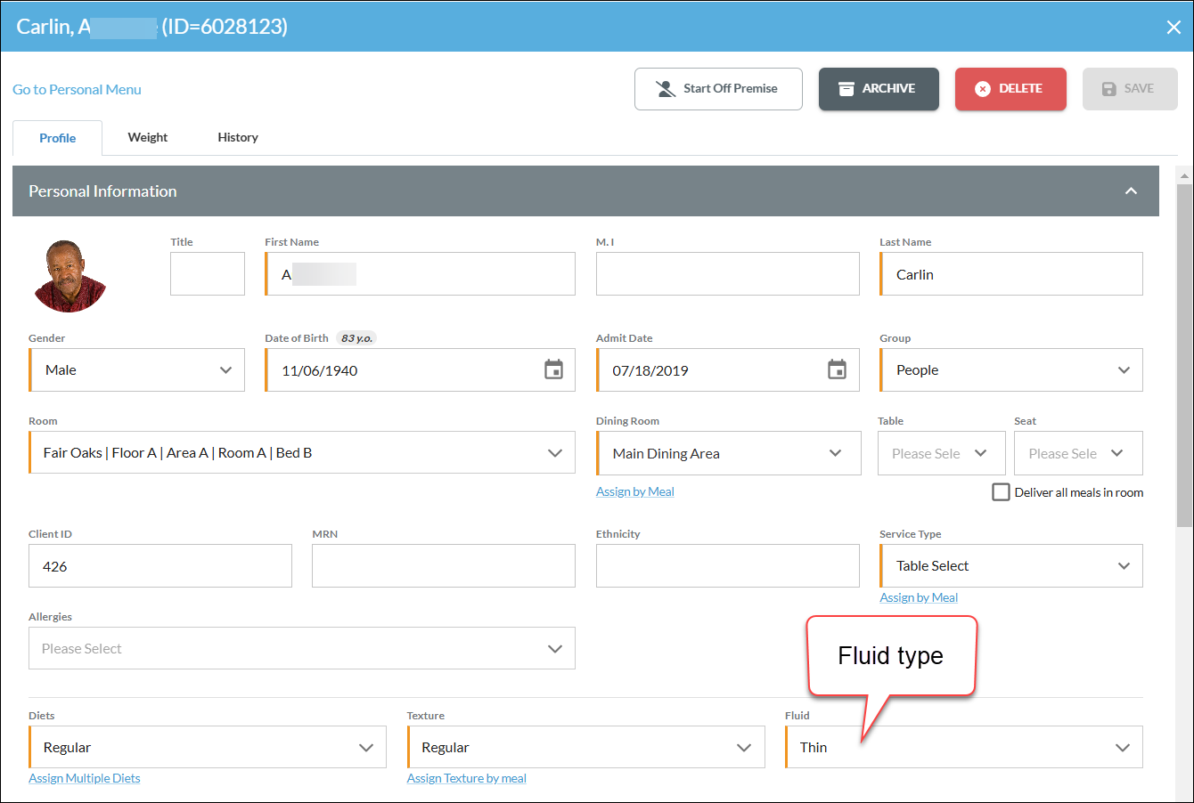Click Assign Texture by meal link

coord(467,778)
